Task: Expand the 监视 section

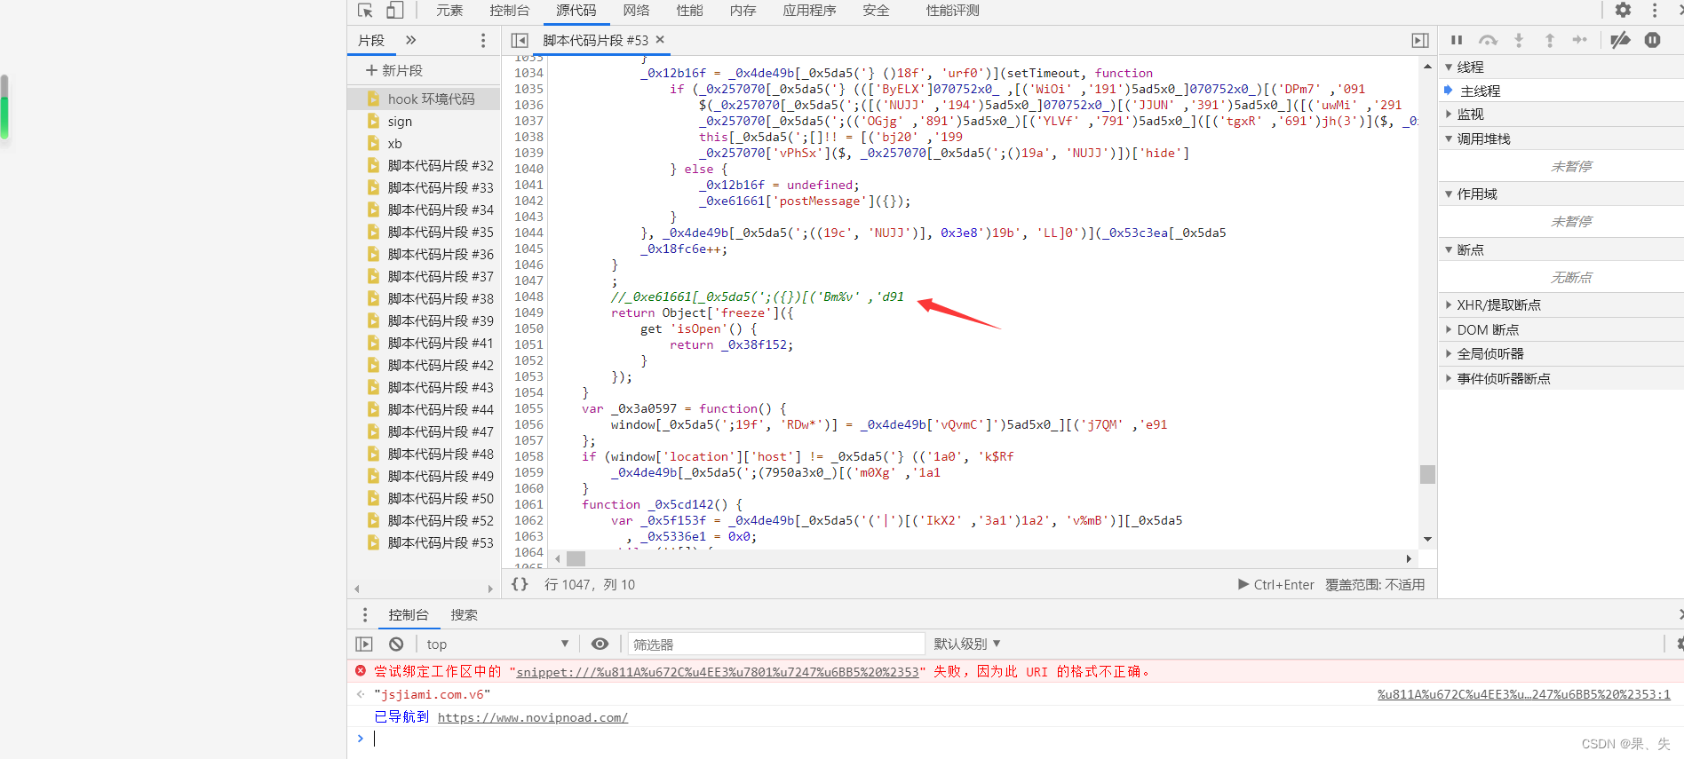Action: point(1561,114)
